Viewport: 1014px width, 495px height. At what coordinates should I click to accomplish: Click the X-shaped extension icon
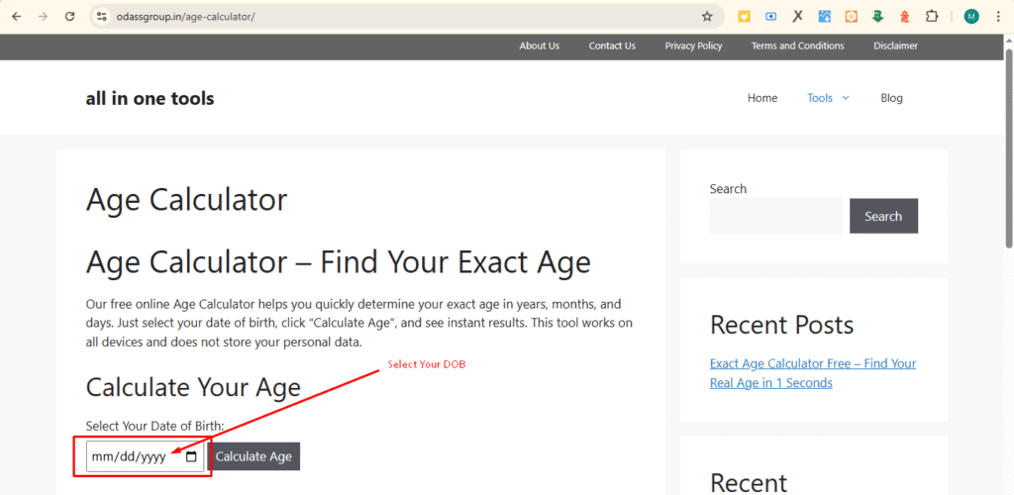[797, 17]
